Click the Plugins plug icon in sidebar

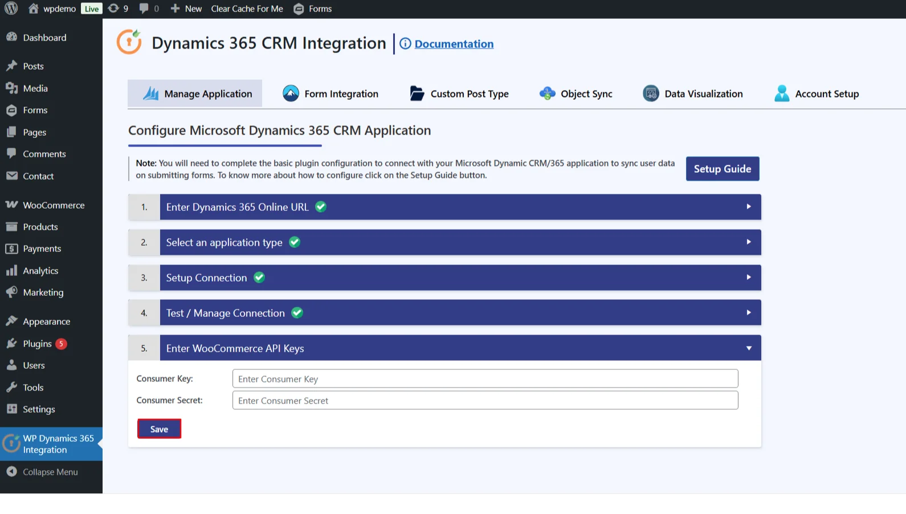tap(11, 343)
